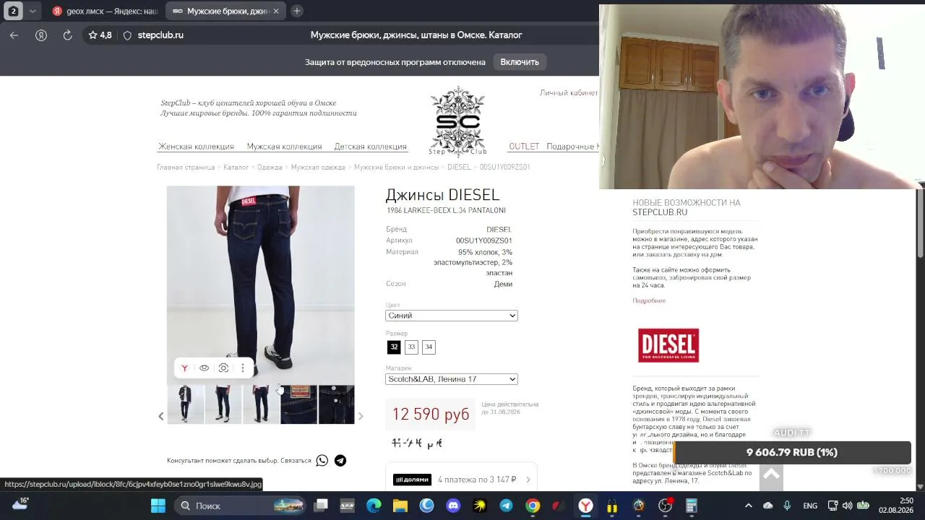The width and height of the screenshot is (925, 520).
Task: Open Google Chrome from the taskbar
Action: (533, 506)
